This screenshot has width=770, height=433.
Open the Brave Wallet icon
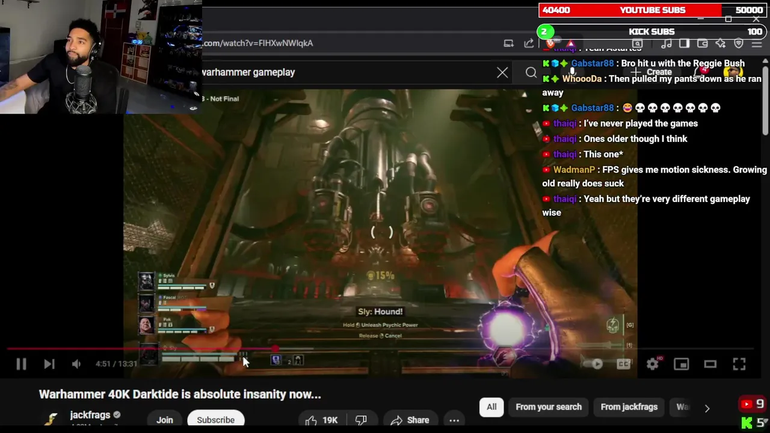702,43
